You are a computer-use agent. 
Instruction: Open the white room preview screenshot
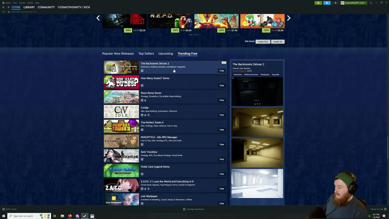pyautogui.click(x=257, y=183)
